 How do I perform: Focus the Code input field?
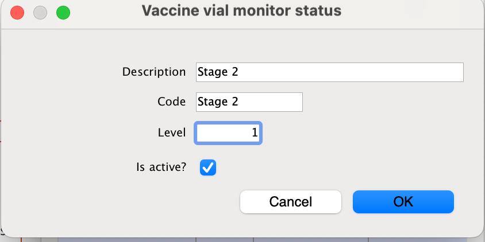point(249,102)
